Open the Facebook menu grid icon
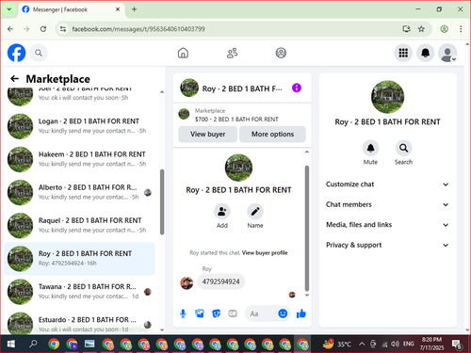The image size is (471, 353). 403,53
